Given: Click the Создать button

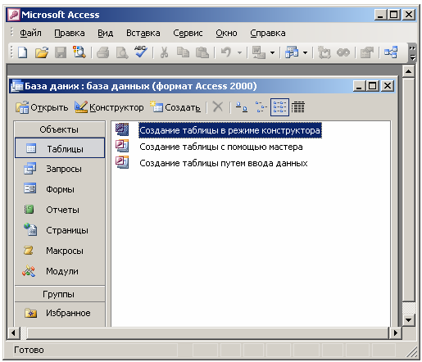Looking at the screenshot, I should (x=175, y=107).
